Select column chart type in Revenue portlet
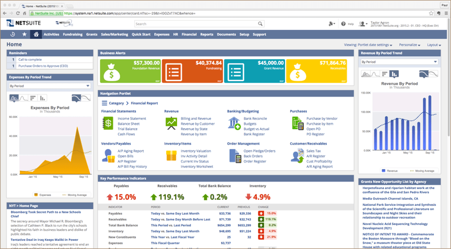 click(394, 74)
